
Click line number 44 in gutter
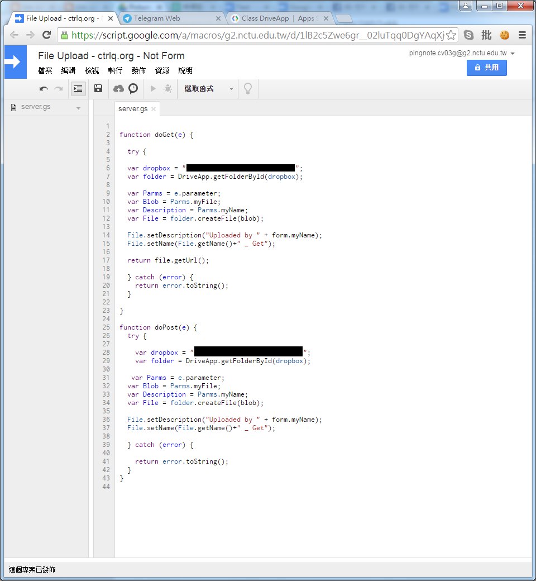106,487
